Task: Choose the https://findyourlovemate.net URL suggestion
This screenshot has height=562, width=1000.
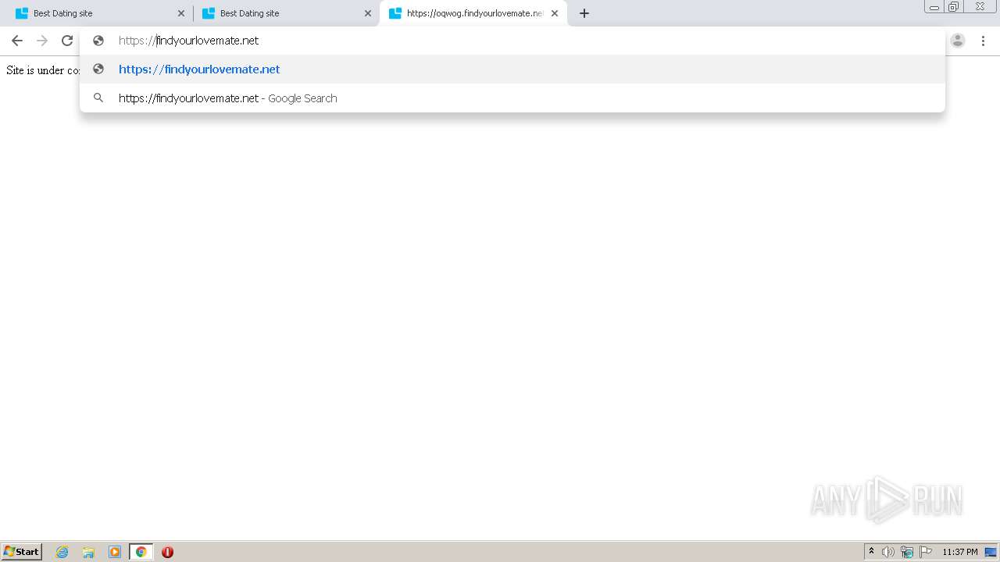Action: 512,69
